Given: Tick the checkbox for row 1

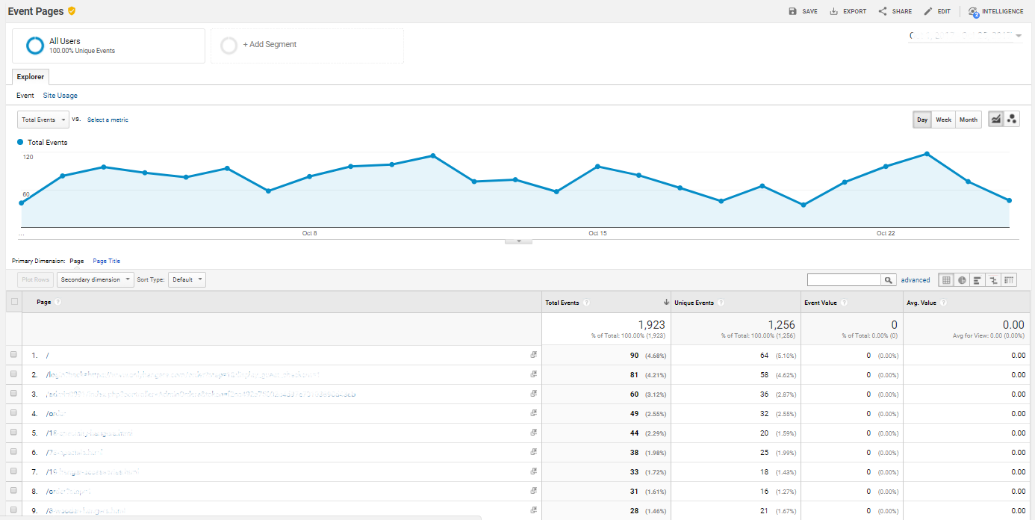Looking at the screenshot, I should pos(13,355).
